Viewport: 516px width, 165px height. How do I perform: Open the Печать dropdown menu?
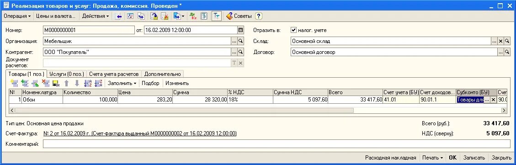tap(432, 158)
